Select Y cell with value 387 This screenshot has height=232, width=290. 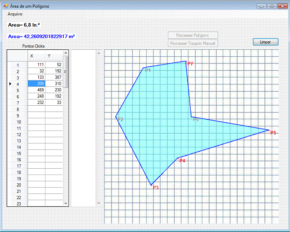coord(54,77)
